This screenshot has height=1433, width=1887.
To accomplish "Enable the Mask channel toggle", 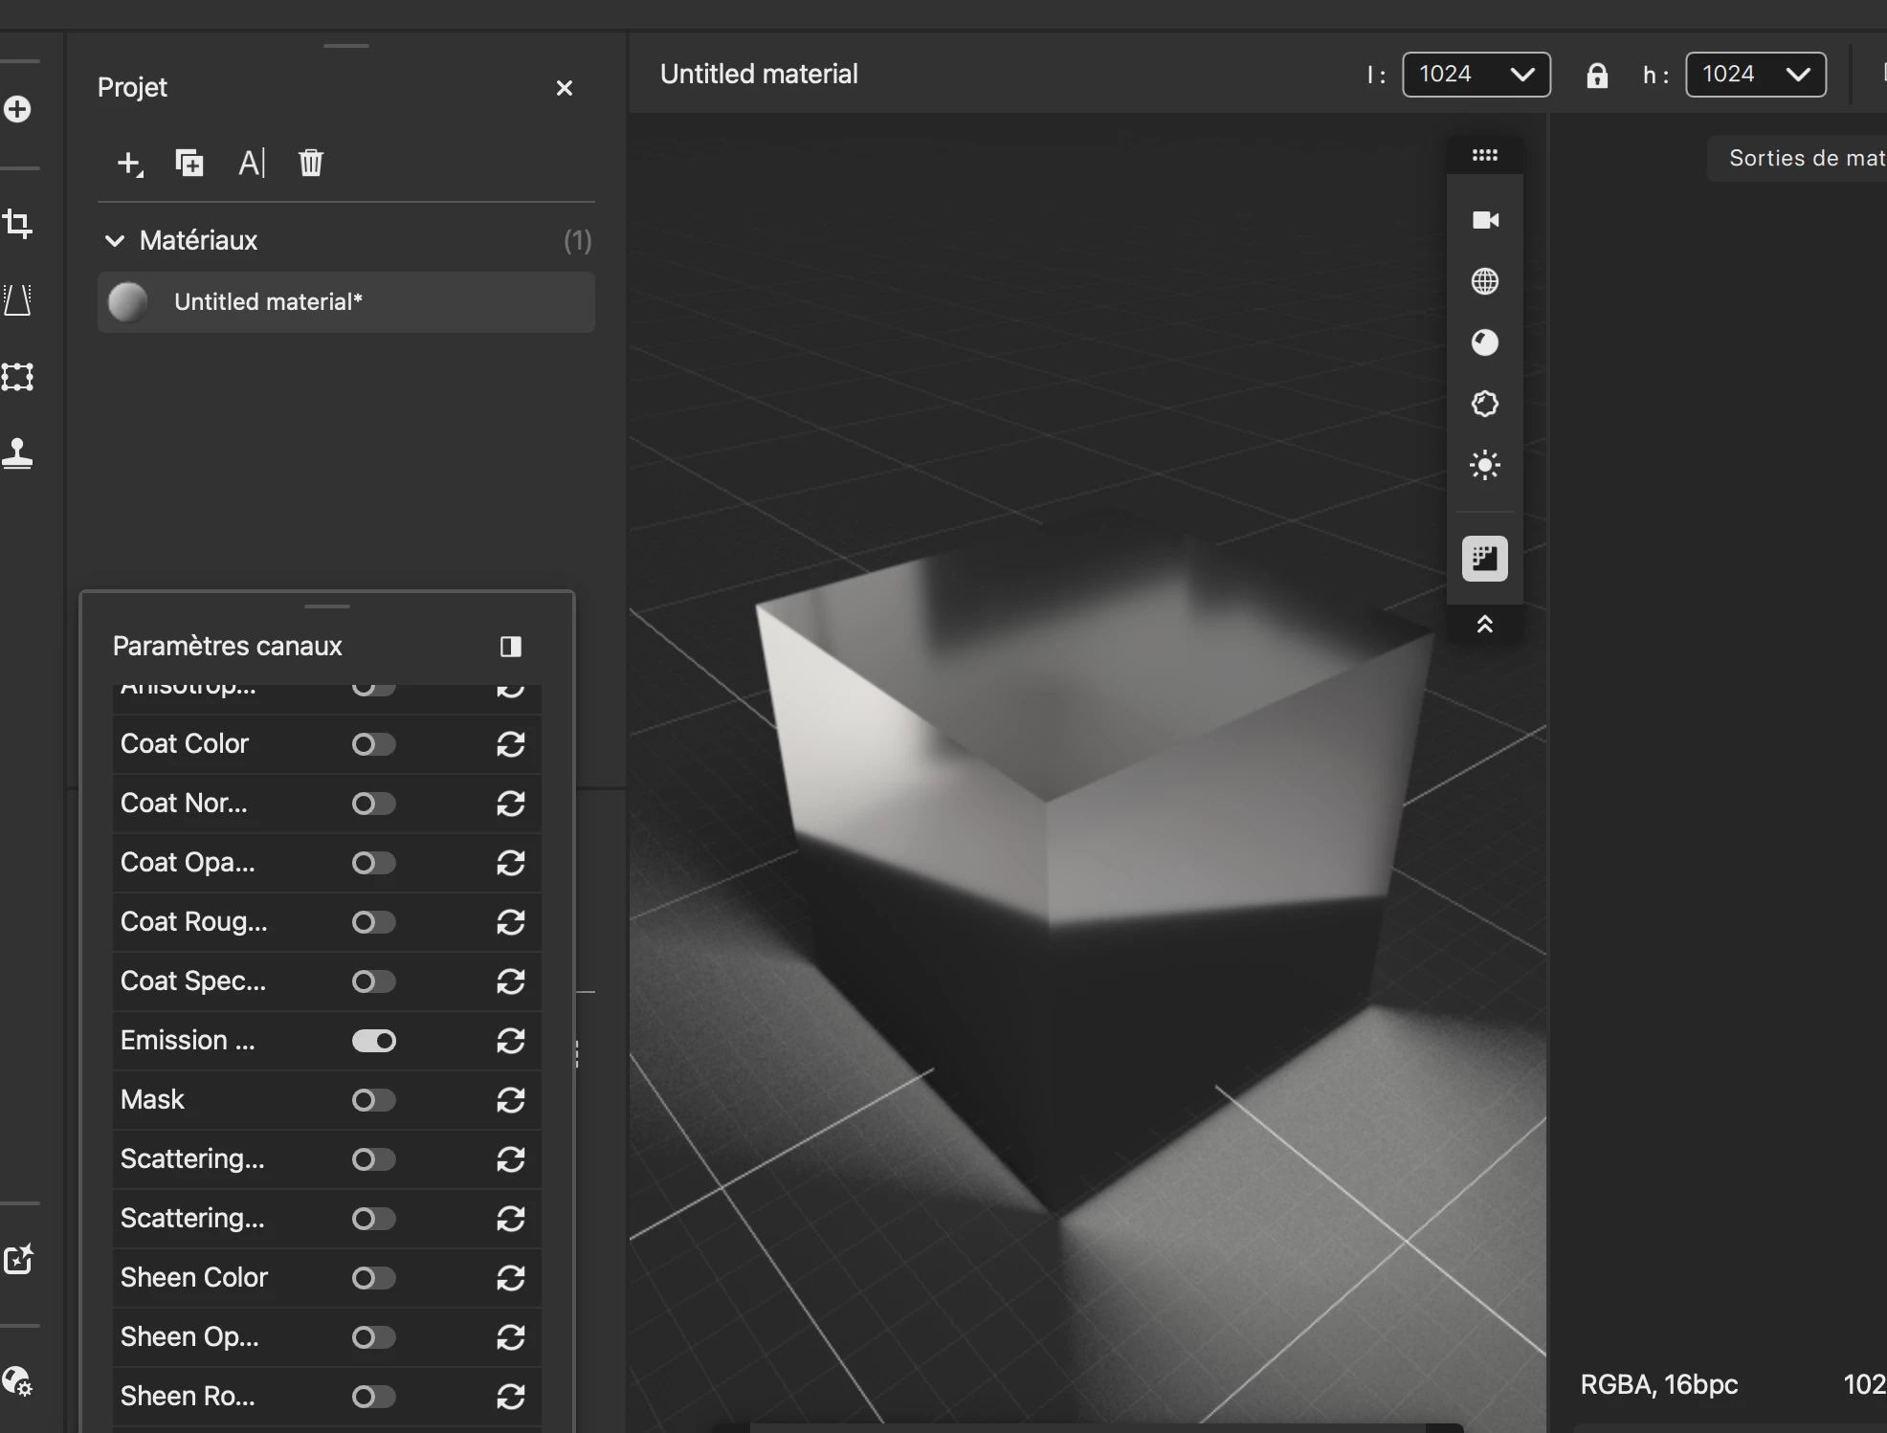I will [x=373, y=1100].
